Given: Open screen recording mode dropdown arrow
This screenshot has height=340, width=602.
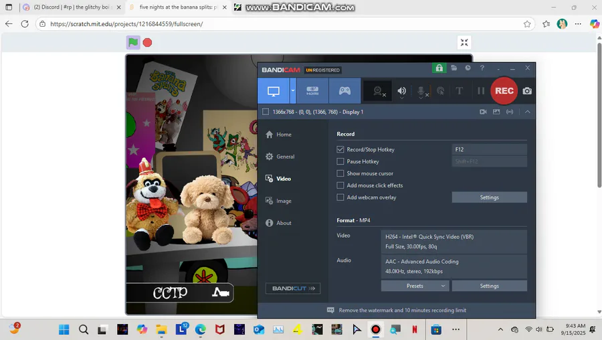Looking at the screenshot, I should coord(293,91).
